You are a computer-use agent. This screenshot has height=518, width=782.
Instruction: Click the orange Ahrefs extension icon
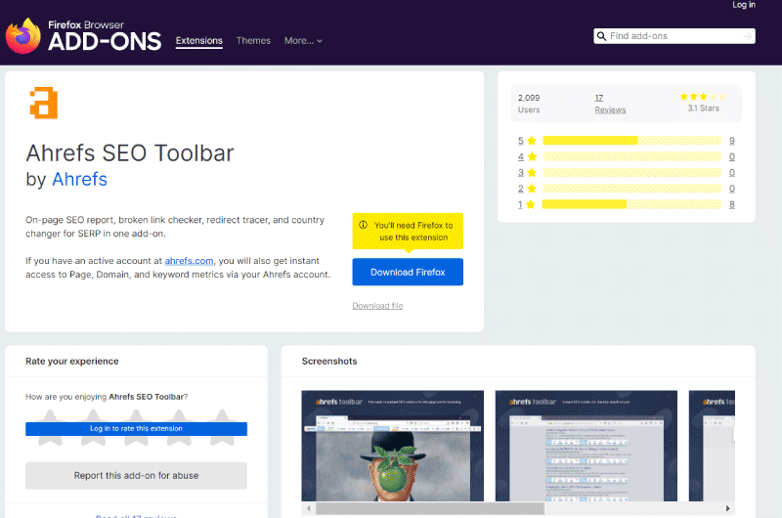44,103
